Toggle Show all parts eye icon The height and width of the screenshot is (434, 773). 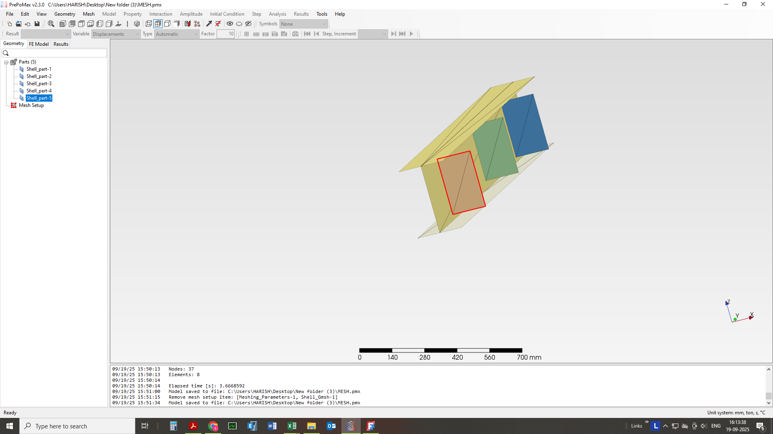pyautogui.click(x=230, y=24)
